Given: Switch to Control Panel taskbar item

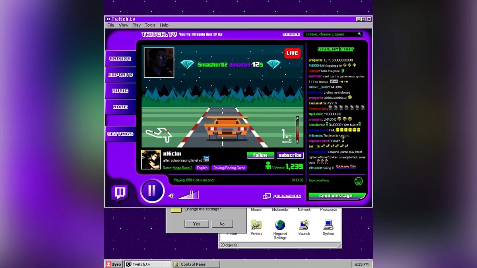Looking at the screenshot, I should (196, 264).
